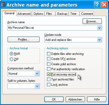This screenshot has width=109, height=105.
Task: Switch to the General tab
Action: tap(10, 13)
